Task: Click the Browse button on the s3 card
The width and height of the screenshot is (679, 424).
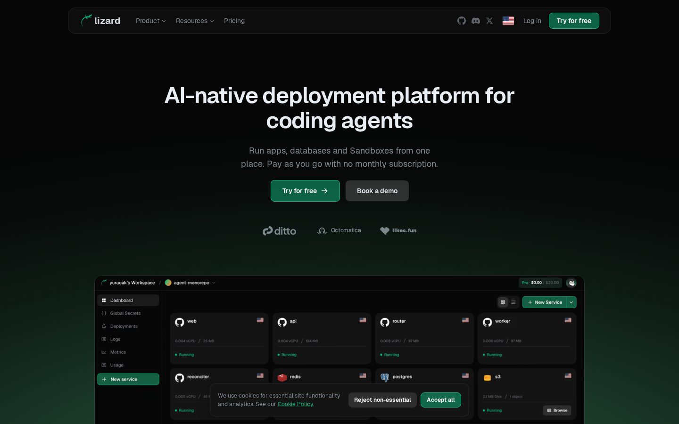Action: (x=557, y=410)
